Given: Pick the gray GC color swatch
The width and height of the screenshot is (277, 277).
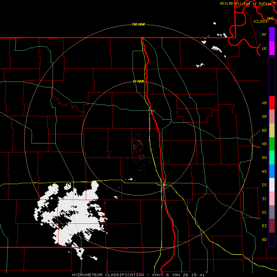Looking at the screenshot, I should click(272, 212).
